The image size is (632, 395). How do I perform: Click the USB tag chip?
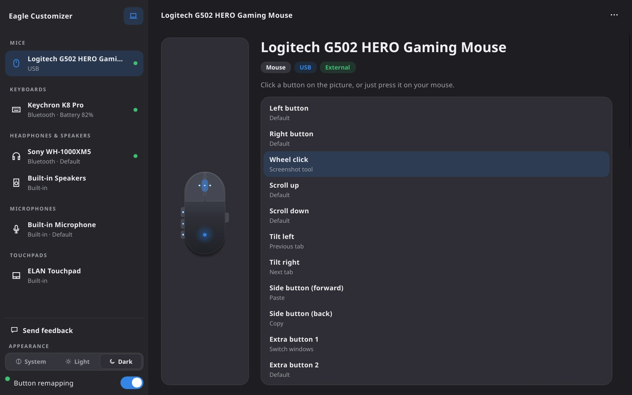(x=305, y=68)
